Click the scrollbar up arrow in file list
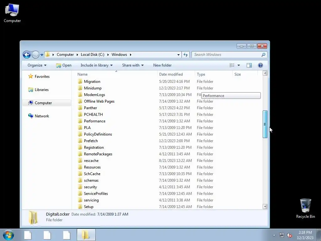 click(x=265, y=73)
